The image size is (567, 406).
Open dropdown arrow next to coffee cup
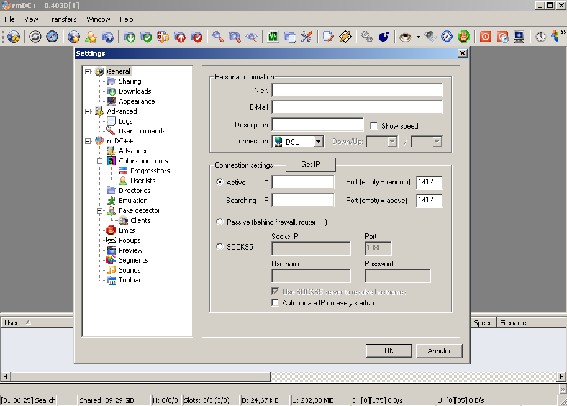(x=418, y=37)
